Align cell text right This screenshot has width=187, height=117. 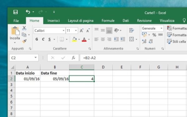tap(109, 39)
